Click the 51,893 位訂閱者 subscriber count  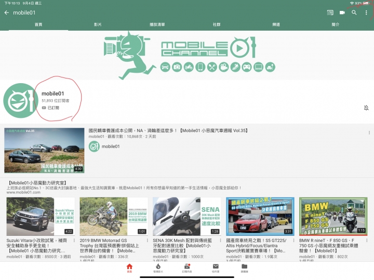[56, 101]
